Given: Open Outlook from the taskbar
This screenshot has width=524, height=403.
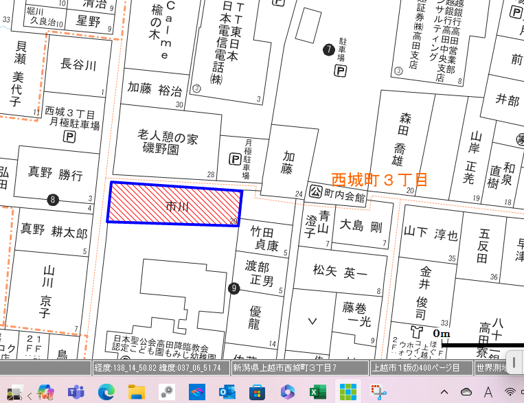Looking at the screenshot, I should [x=227, y=391].
